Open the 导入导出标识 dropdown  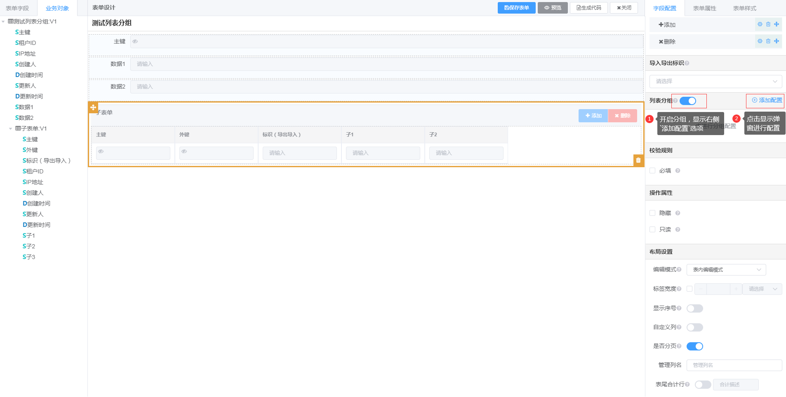715,82
